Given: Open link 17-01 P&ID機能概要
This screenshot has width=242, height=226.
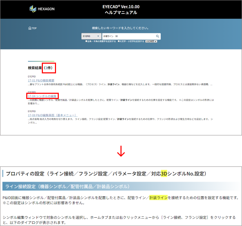Looking at the screenshot, I should tap(41, 81).
